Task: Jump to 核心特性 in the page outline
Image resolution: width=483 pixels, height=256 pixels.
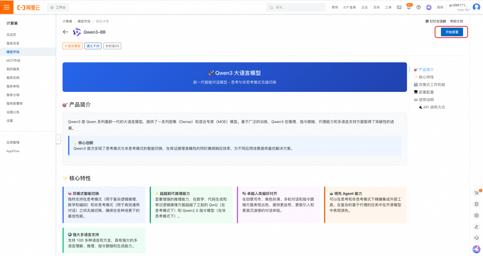Action: pyautogui.click(x=424, y=77)
